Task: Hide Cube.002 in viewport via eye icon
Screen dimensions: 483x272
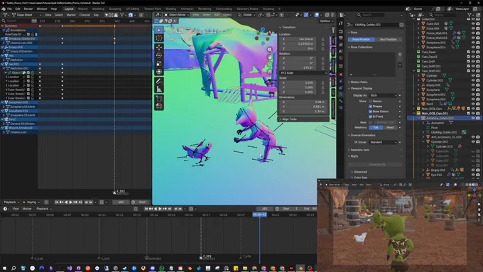Action: coord(473,23)
